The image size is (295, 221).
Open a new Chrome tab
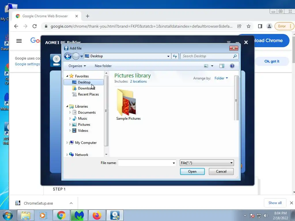(x=88, y=16)
